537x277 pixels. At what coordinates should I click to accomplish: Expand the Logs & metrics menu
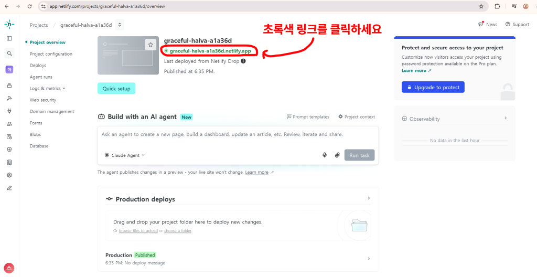click(x=48, y=89)
